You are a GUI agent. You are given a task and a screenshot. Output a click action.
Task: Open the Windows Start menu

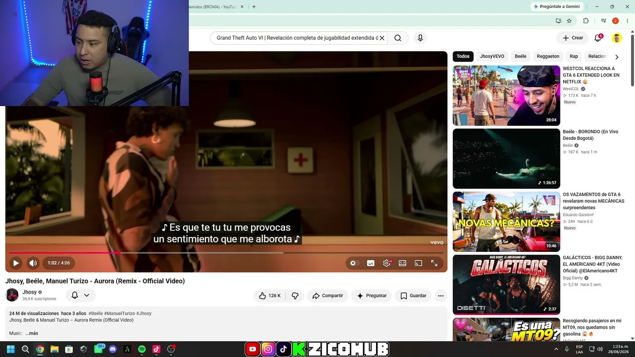point(10,349)
